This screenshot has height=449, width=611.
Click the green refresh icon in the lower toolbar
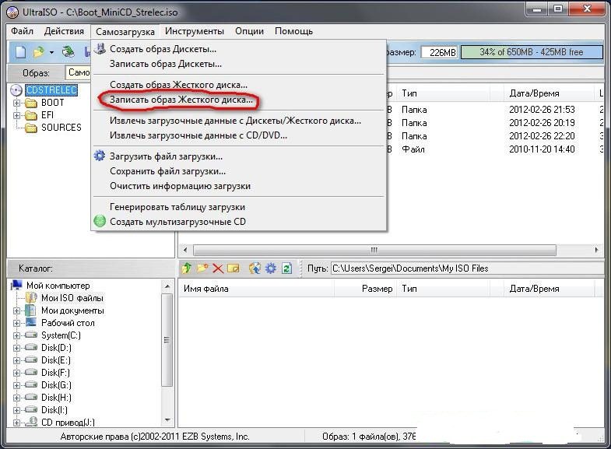click(286, 268)
